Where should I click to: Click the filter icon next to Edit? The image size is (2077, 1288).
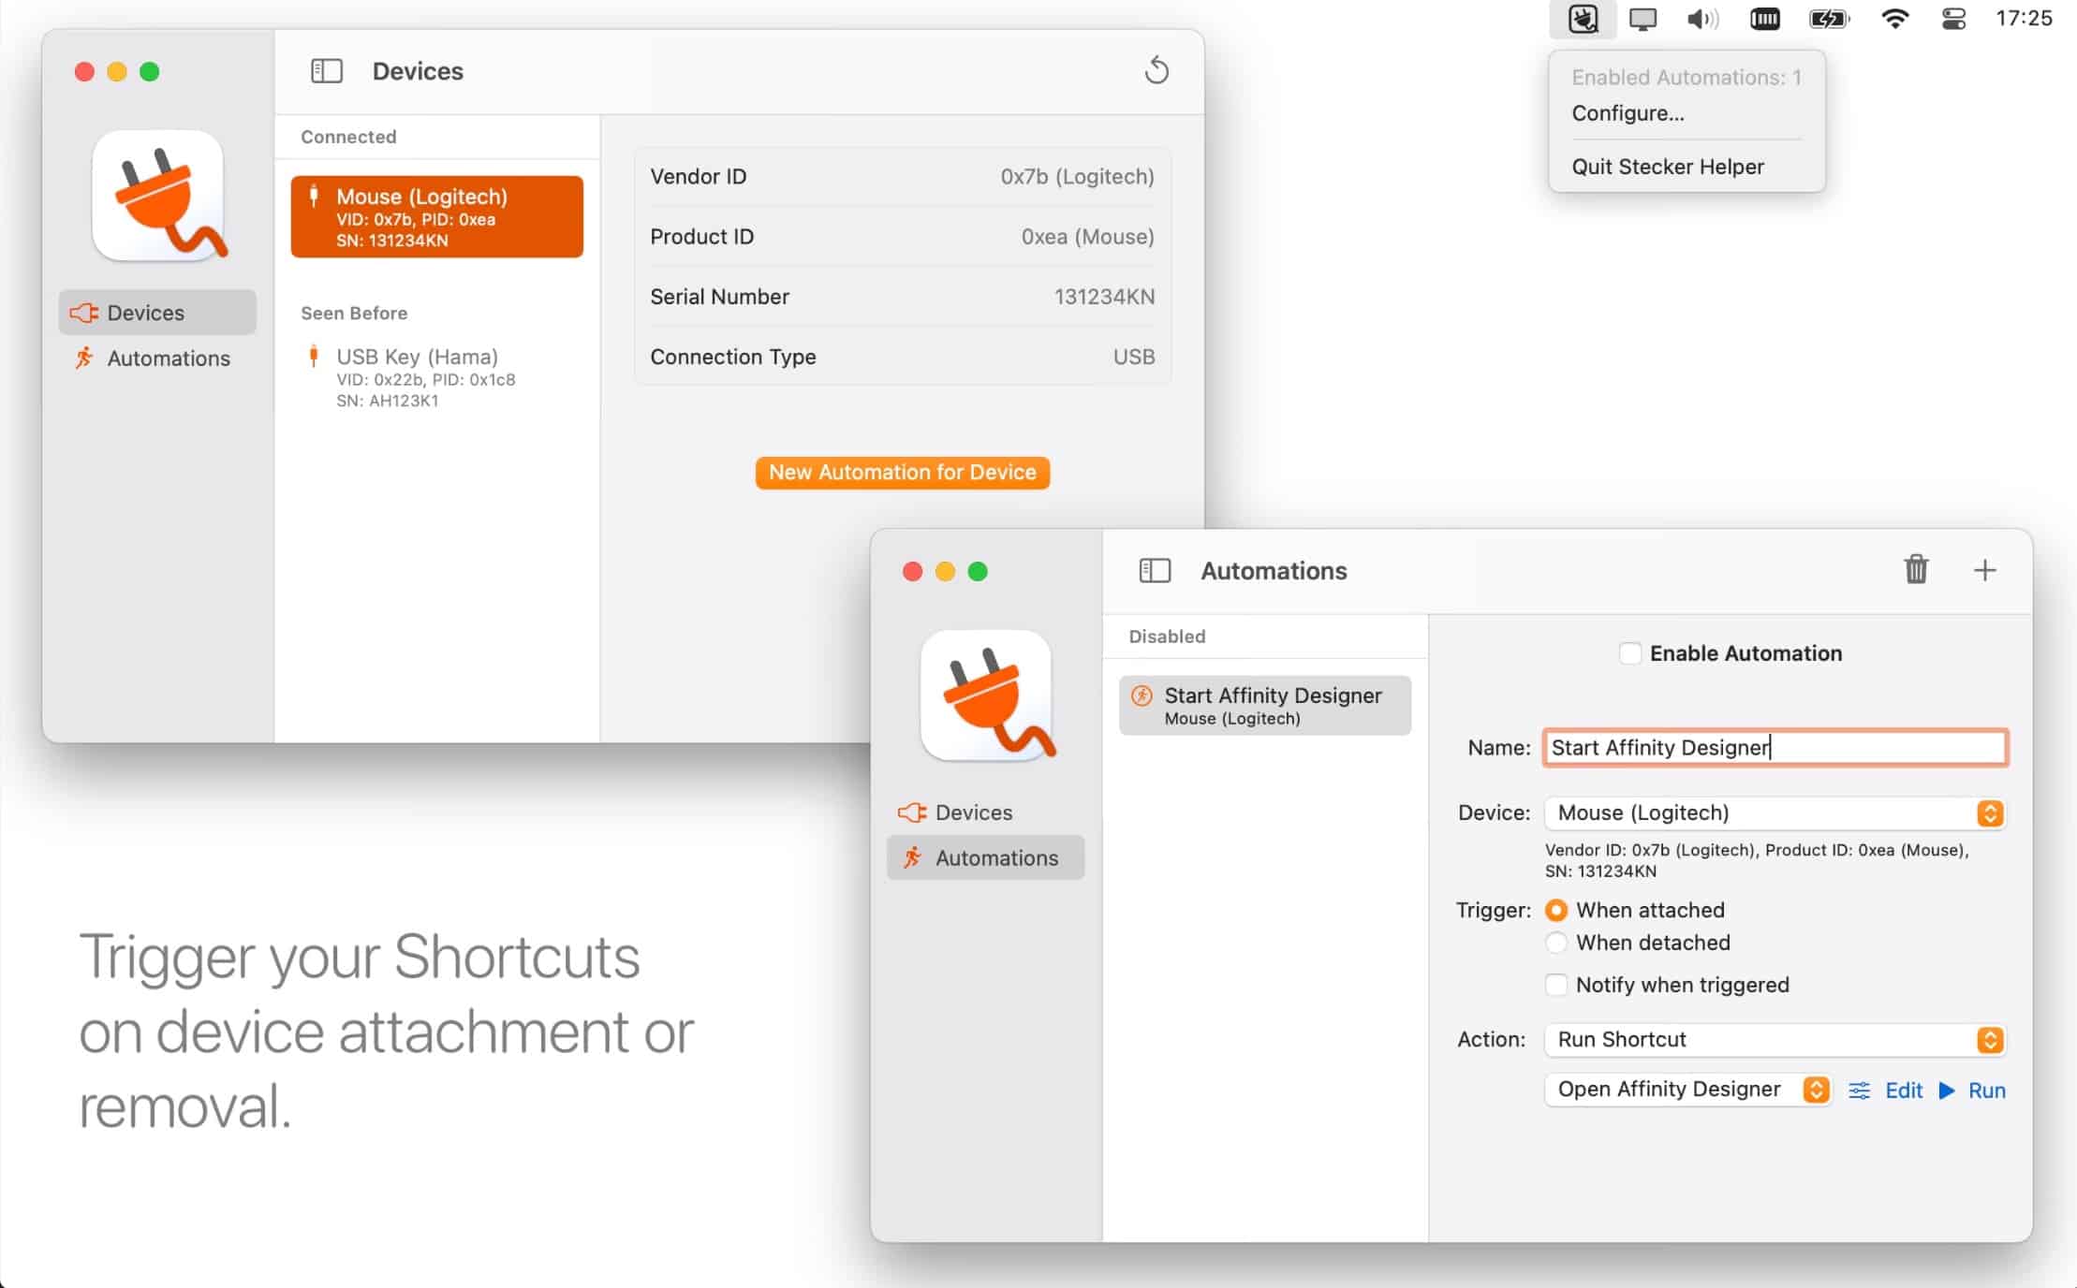tap(1860, 1090)
